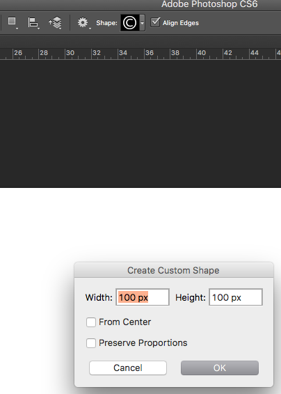This screenshot has height=394, width=281.
Task: Click the Shape: label in options bar
Action: pyautogui.click(x=106, y=23)
